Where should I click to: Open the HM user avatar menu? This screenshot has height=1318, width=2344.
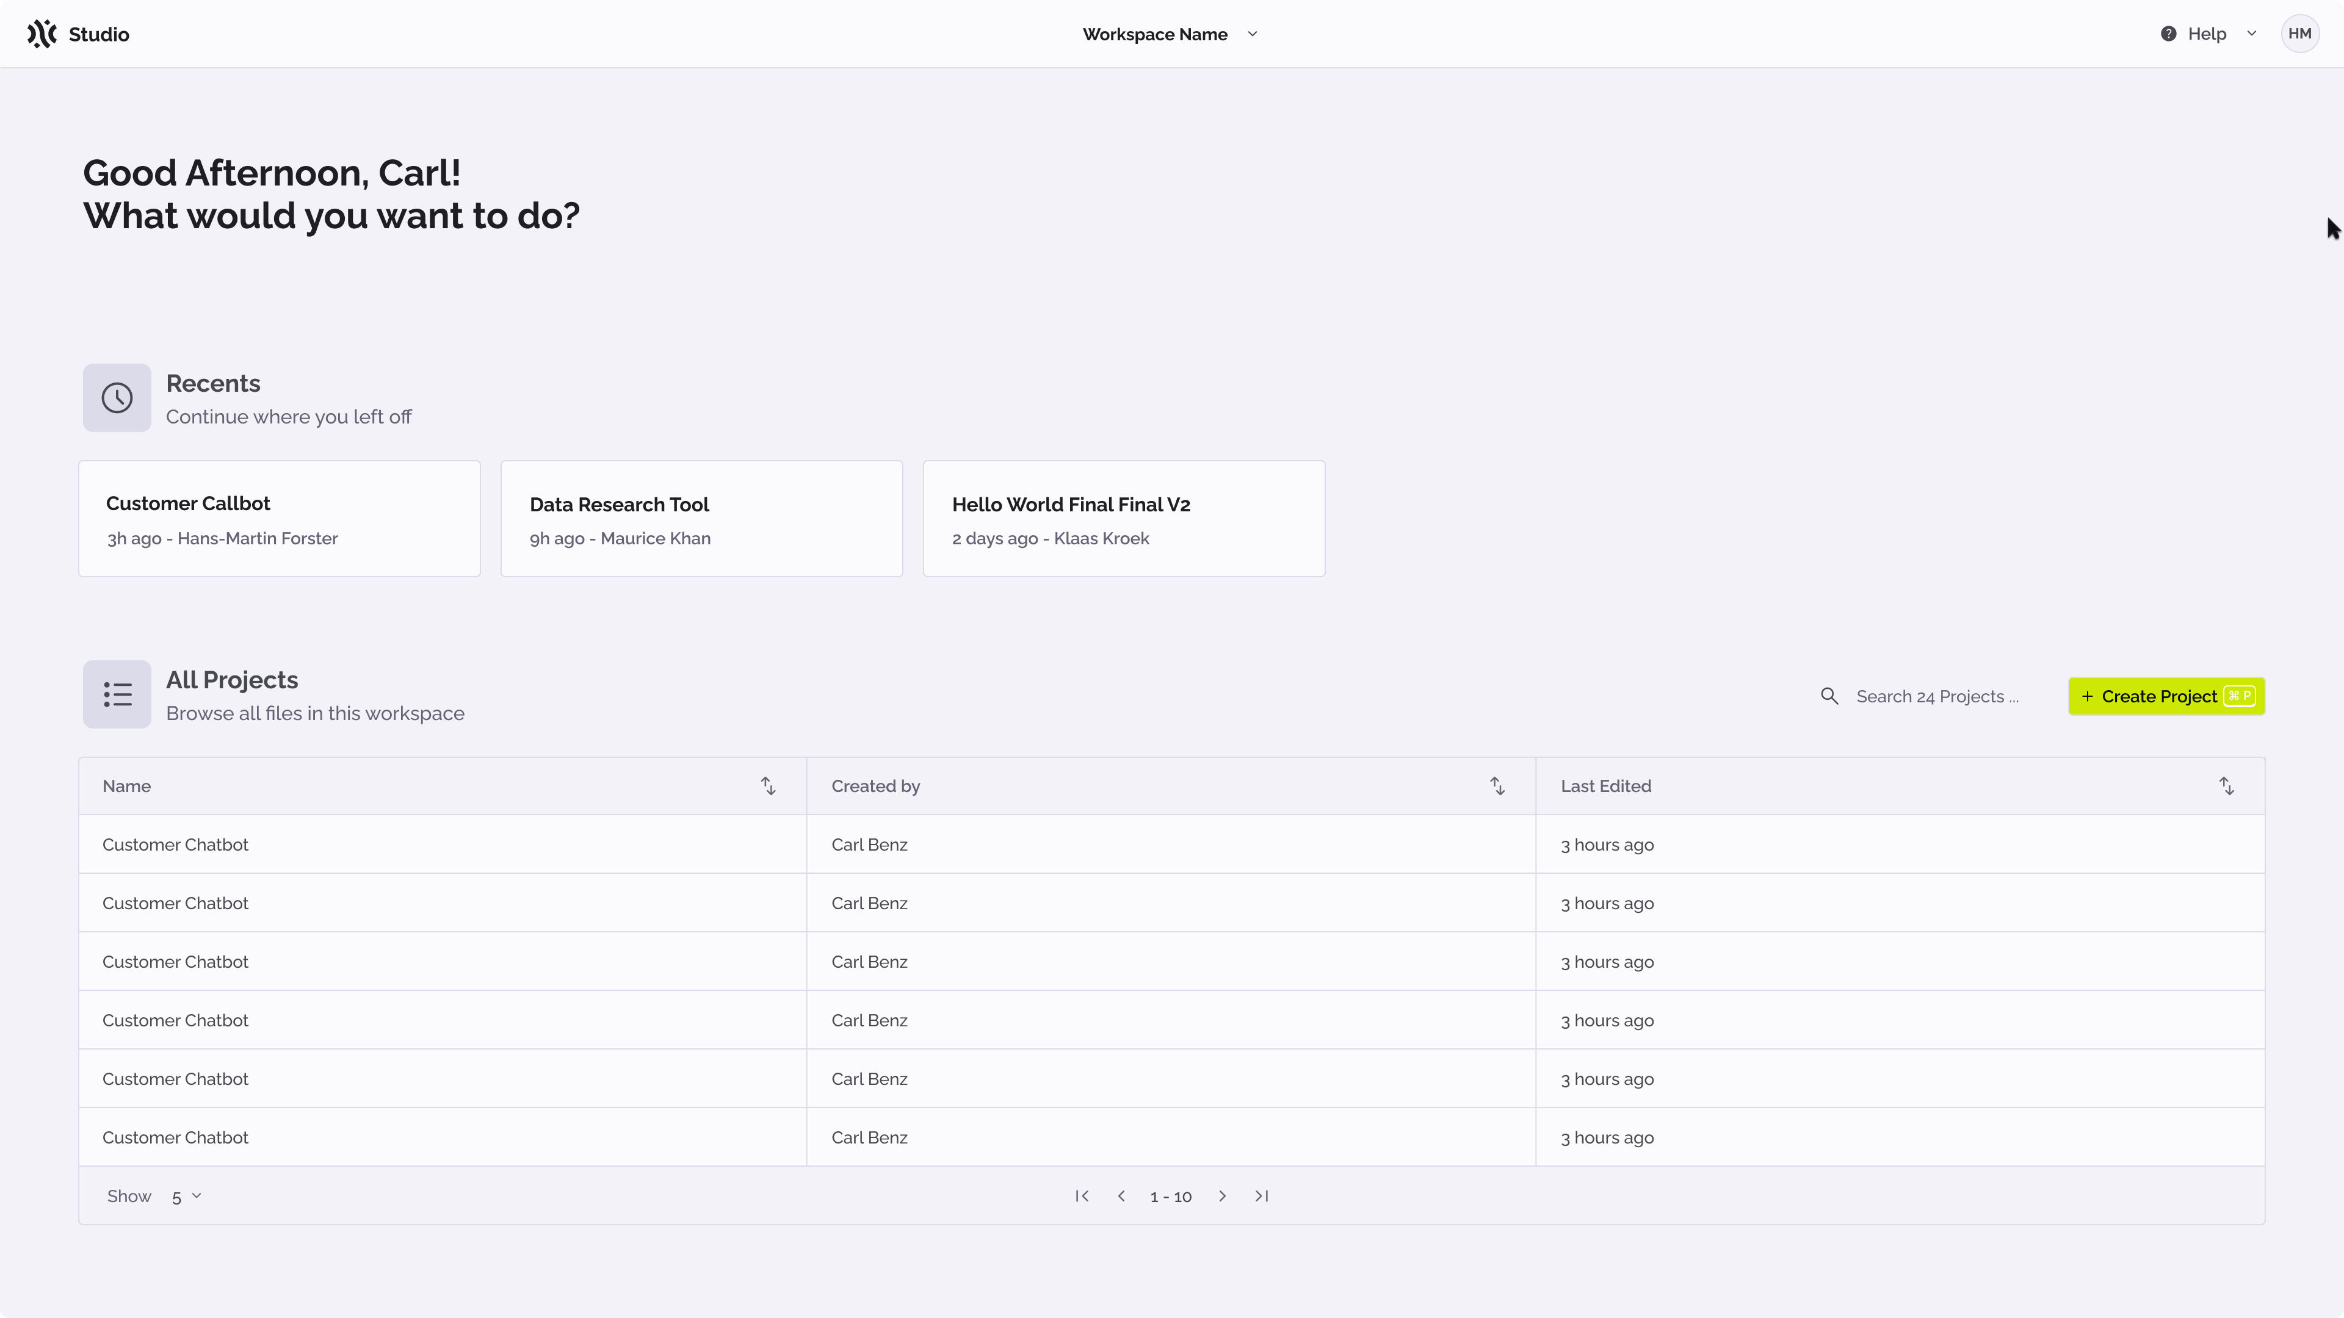pos(2300,34)
